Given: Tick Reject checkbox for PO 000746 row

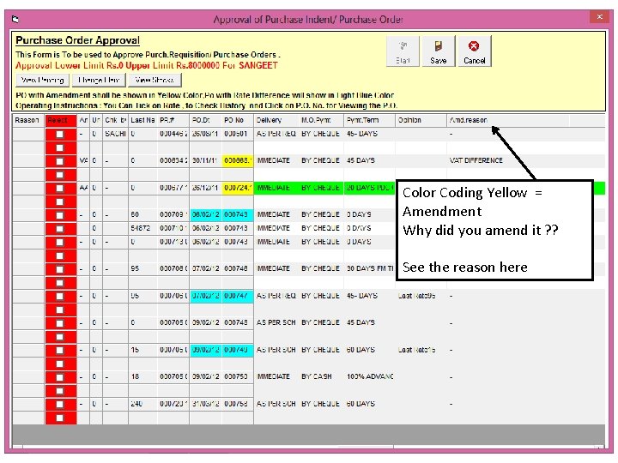Looking at the screenshot, I should coord(59,269).
